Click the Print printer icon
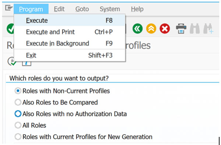This screenshot has width=221, height=145. click(181, 29)
